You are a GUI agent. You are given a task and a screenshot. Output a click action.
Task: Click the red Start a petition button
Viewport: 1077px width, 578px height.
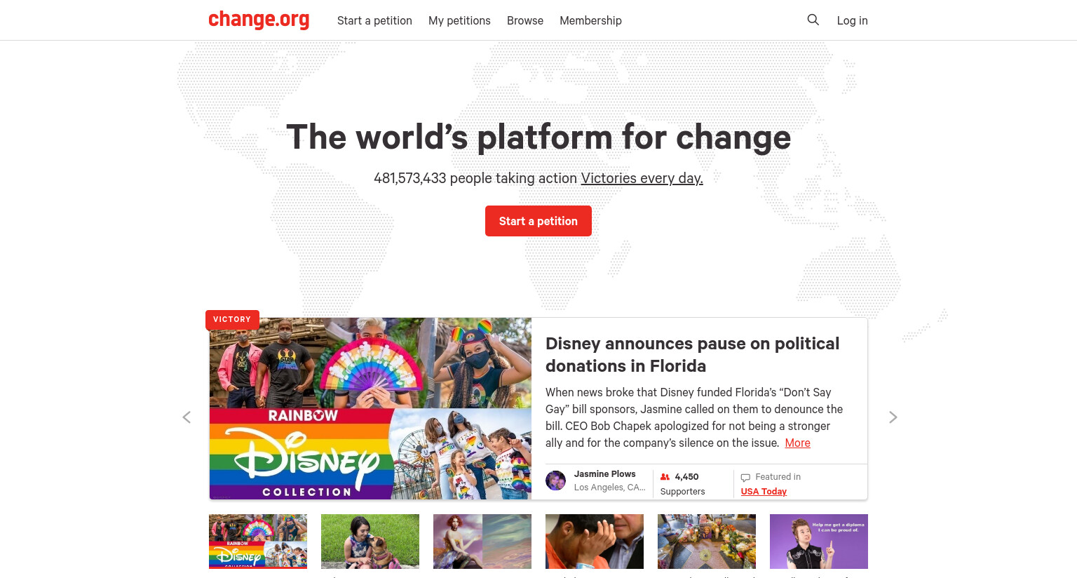tap(538, 221)
